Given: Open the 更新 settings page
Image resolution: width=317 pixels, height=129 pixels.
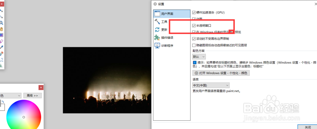Looking at the screenshot, I should coord(171,30).
